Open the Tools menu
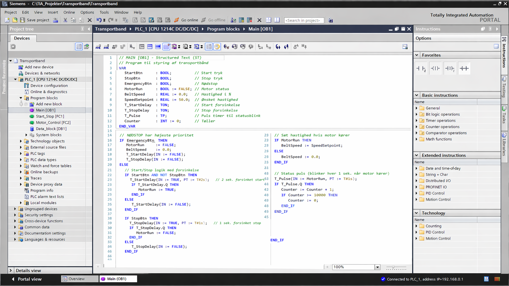 click(104, 12)
